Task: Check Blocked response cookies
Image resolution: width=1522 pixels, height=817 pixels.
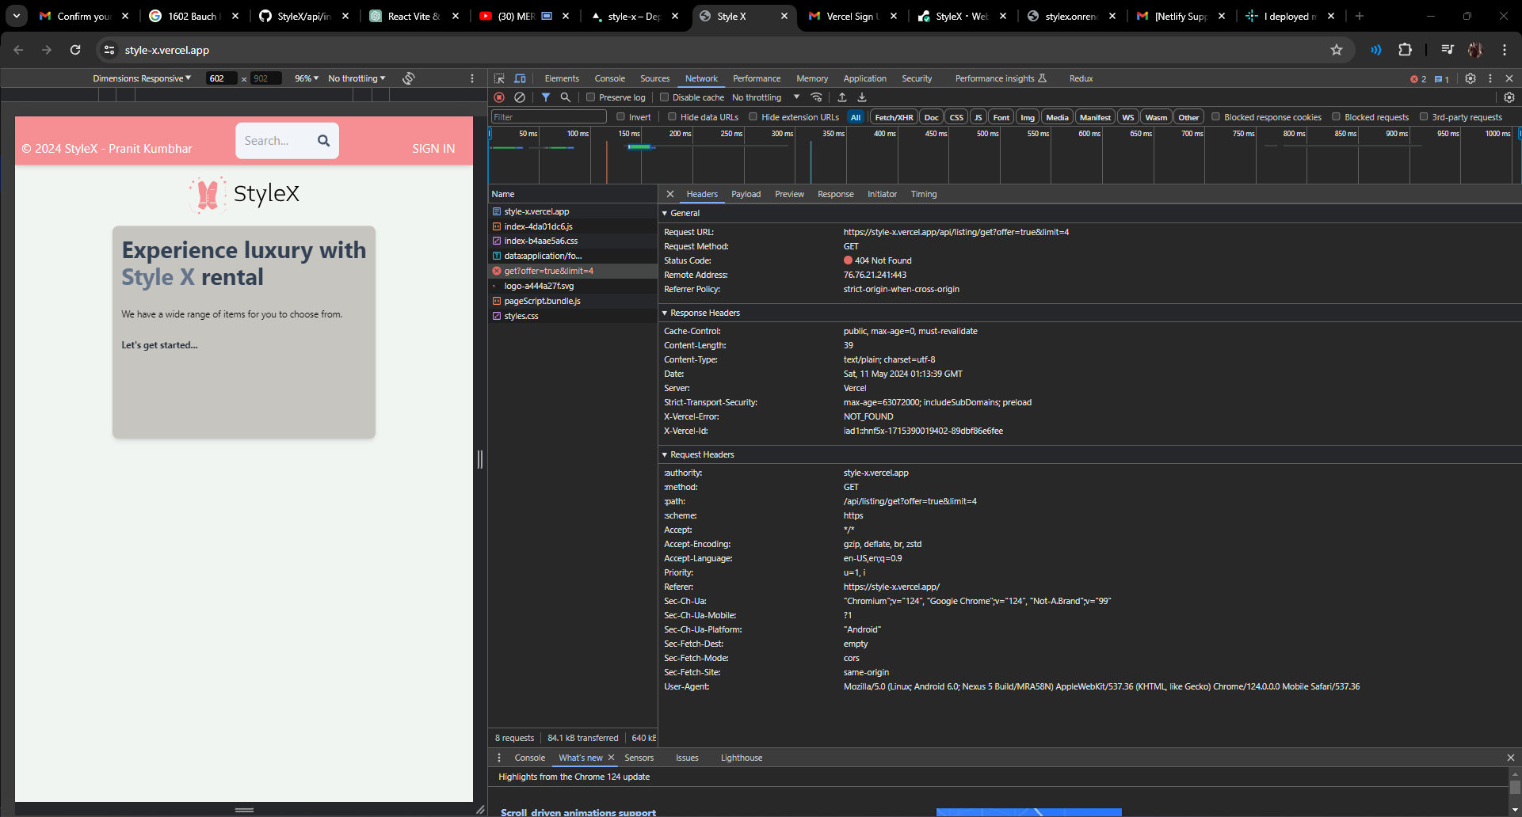Action: tap(1216, 117)
